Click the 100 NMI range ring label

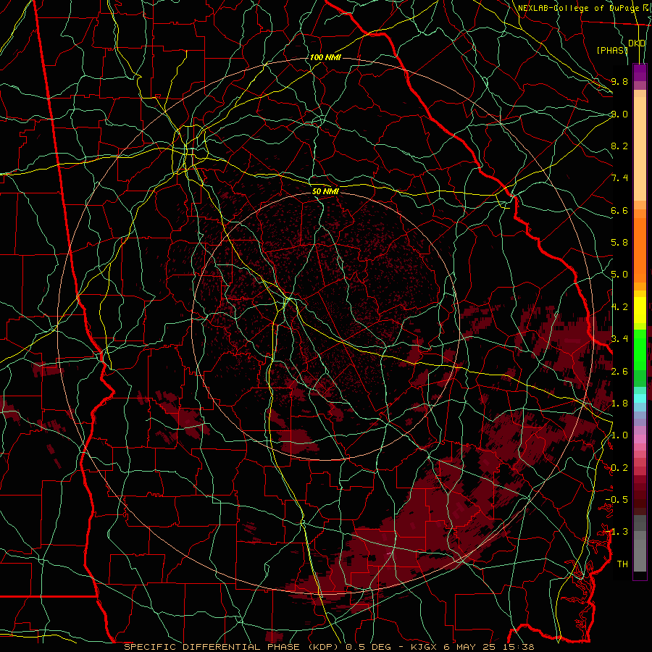pos(325,57)
